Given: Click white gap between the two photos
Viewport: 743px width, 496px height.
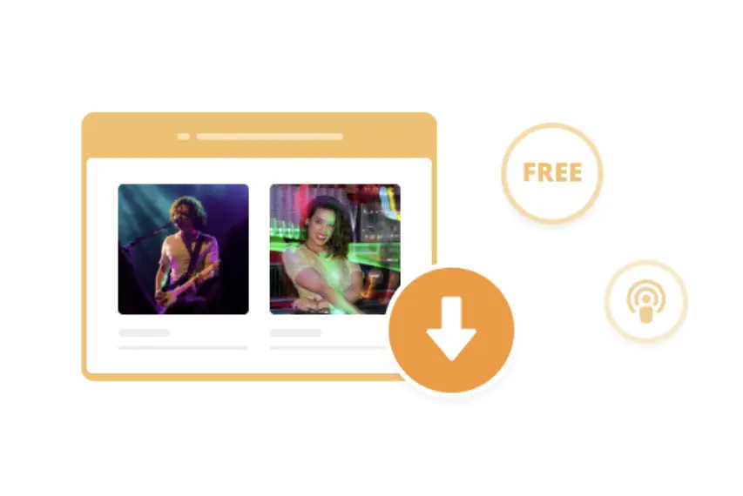Looking at the screenshot, I should point(260,249).
